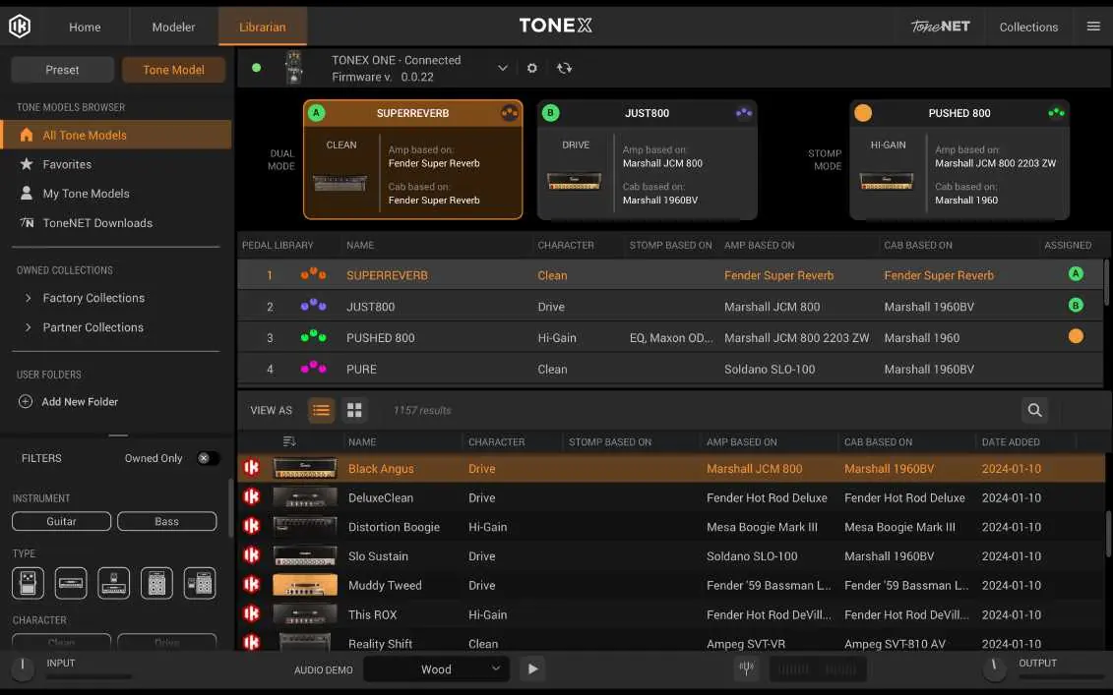
Task: Adjust the INPUT knob
Action: click(x=22, y=667)
